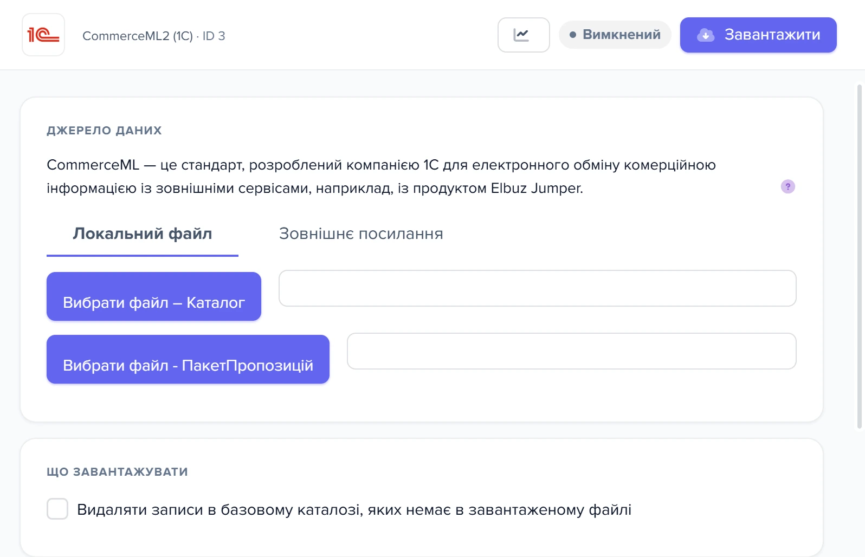Click the 1C logo icon
865x557 pixels.
point(43,35)
